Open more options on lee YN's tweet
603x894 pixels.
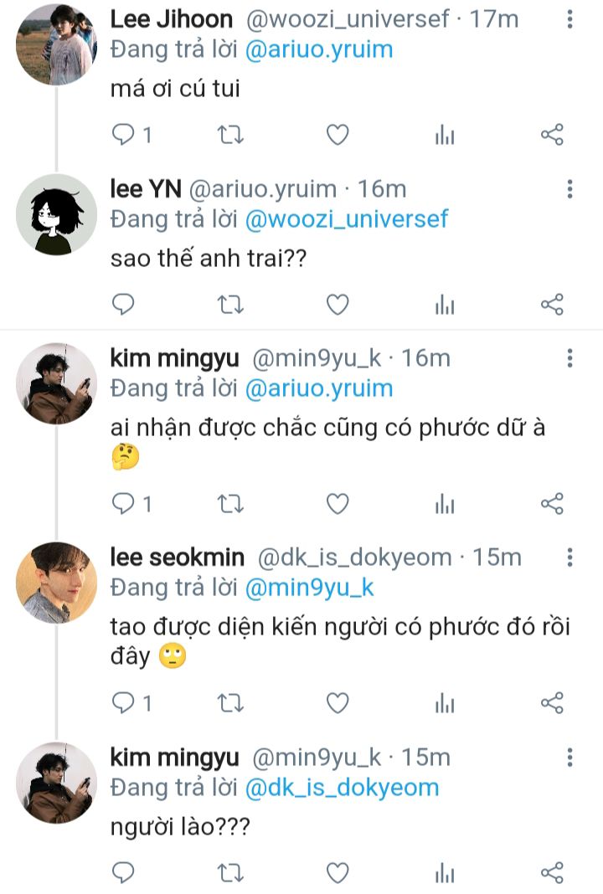pyautogui.click(x=569, y=189)
